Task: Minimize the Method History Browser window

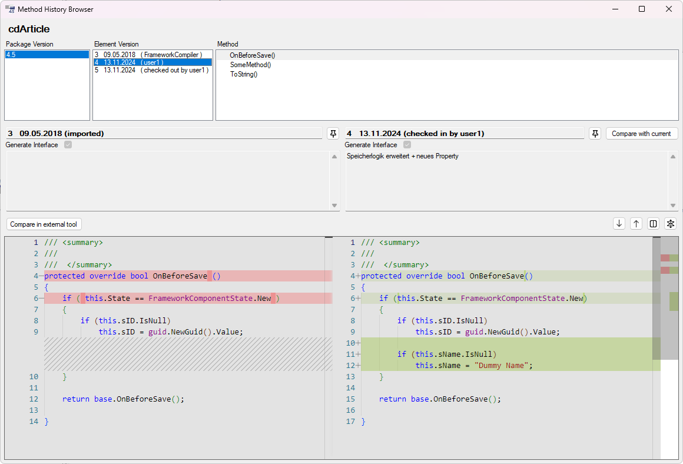Action: click(615, 9)
